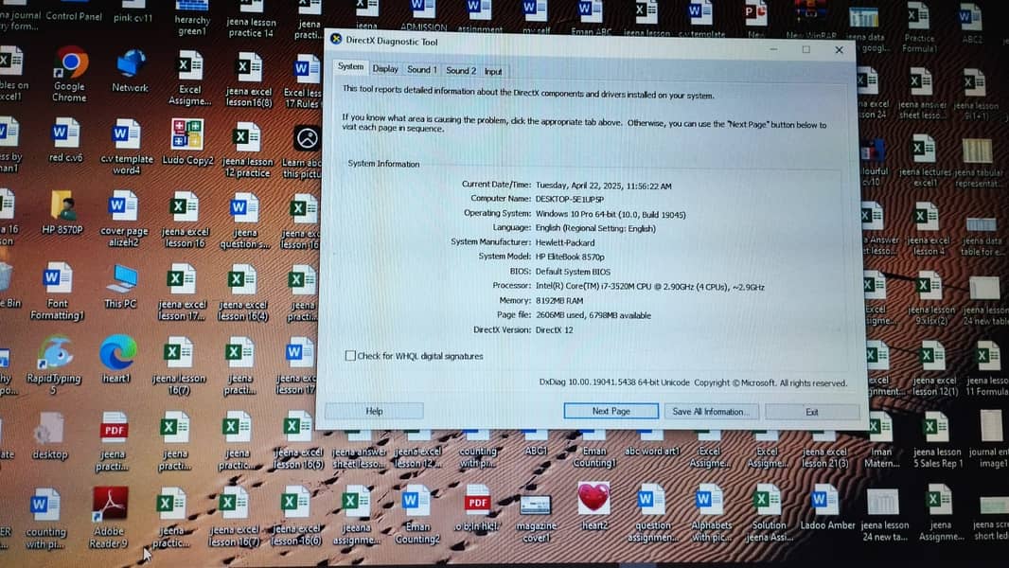Select Alphabets with pic Word document

tap(711, 514)
